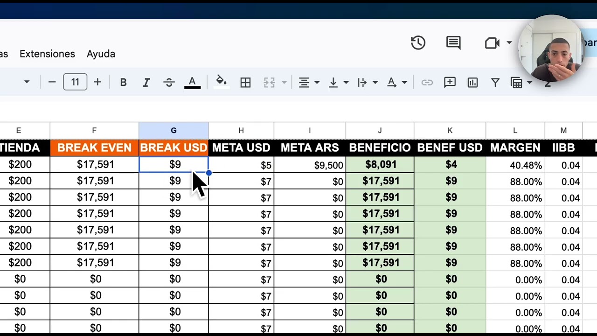
Task: Select the $4 BENEF USD cell
Action: [450, 165]
